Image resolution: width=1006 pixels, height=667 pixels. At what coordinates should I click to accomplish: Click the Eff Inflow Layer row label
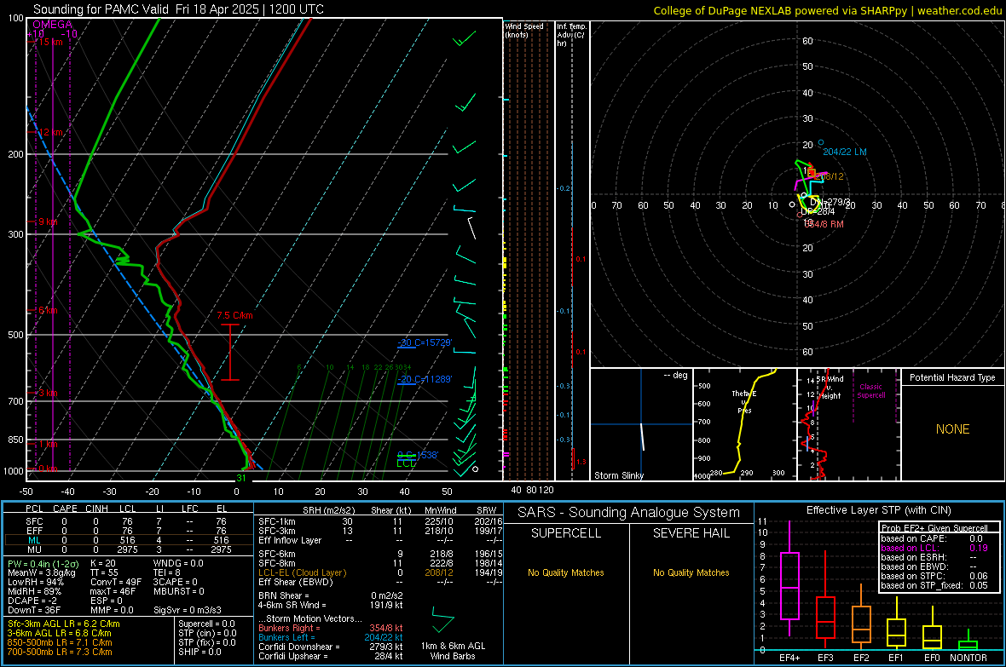289,540
